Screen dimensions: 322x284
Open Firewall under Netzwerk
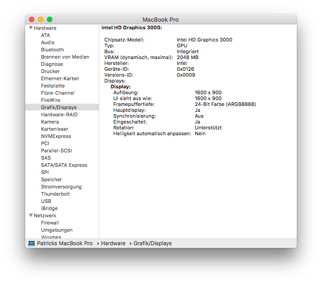(50, 223)
